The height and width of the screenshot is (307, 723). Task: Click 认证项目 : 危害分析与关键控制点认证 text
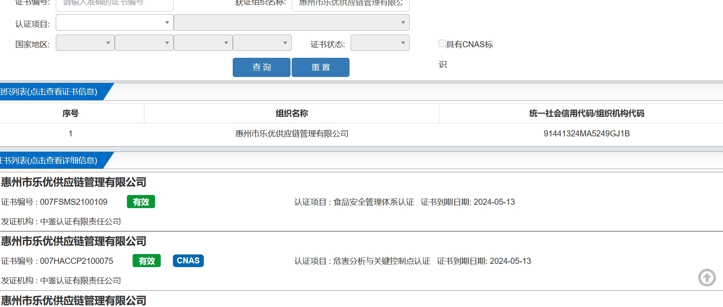pos(362,261)
